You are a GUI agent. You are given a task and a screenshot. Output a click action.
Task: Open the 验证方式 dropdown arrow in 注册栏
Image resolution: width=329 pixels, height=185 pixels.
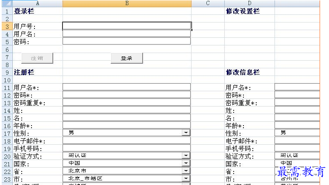coord(186,155)
